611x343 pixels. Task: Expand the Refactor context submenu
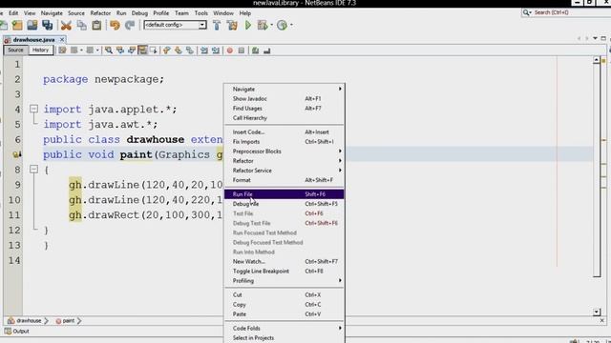click(284, 161)
